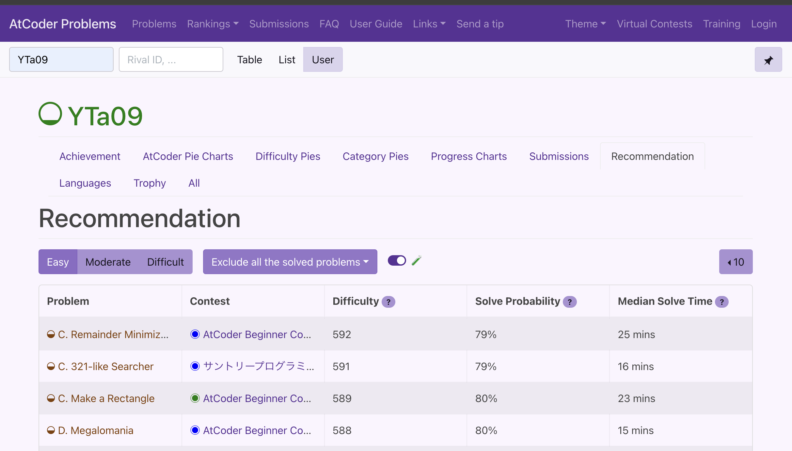Open AtCoder Beginner Co... link in Make a Rectangle row
792x451 pixels.
point(257,398)
